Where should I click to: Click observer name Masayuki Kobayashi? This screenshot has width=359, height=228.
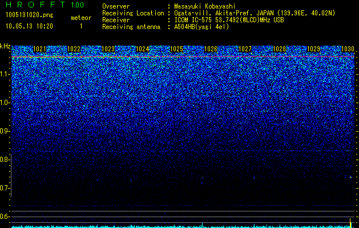click(205, 6)
